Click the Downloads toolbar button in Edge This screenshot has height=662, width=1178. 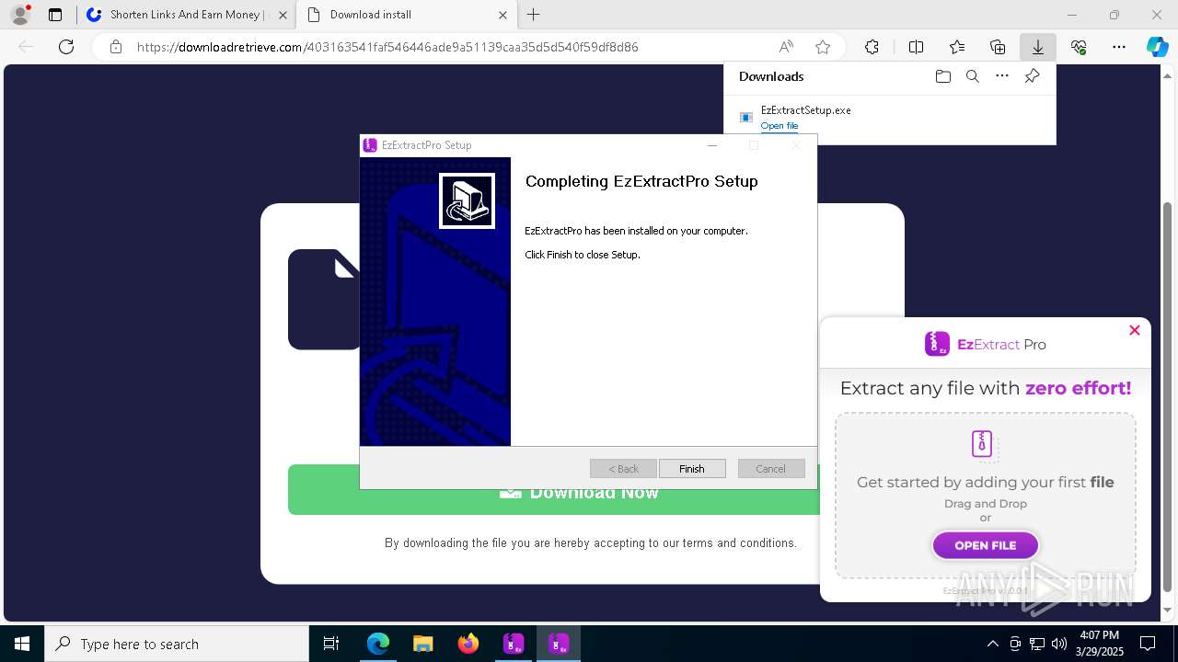click(1037, 47)
